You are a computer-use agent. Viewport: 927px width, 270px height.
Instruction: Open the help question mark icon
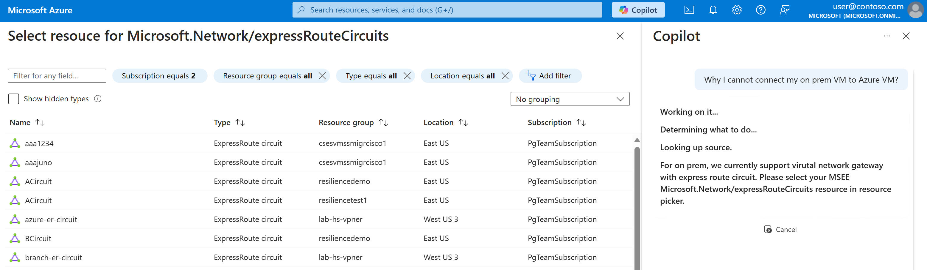click(760, 10)
